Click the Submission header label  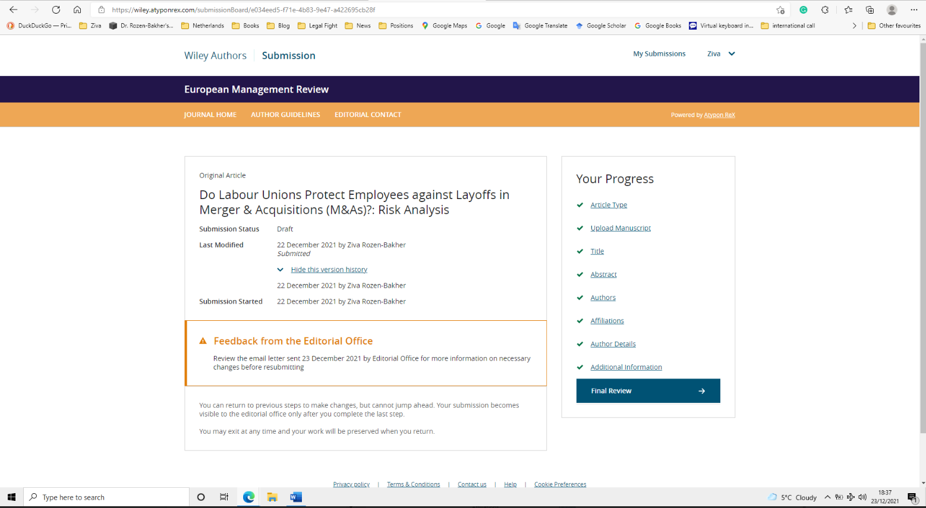(289, 55)
